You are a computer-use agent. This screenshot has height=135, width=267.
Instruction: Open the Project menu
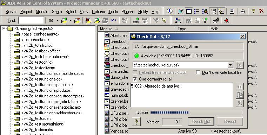[x=26, y=12]
